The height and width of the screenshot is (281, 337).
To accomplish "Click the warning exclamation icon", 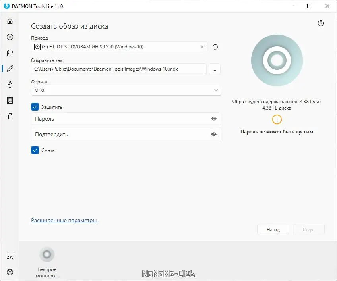I will coord(277,119).
